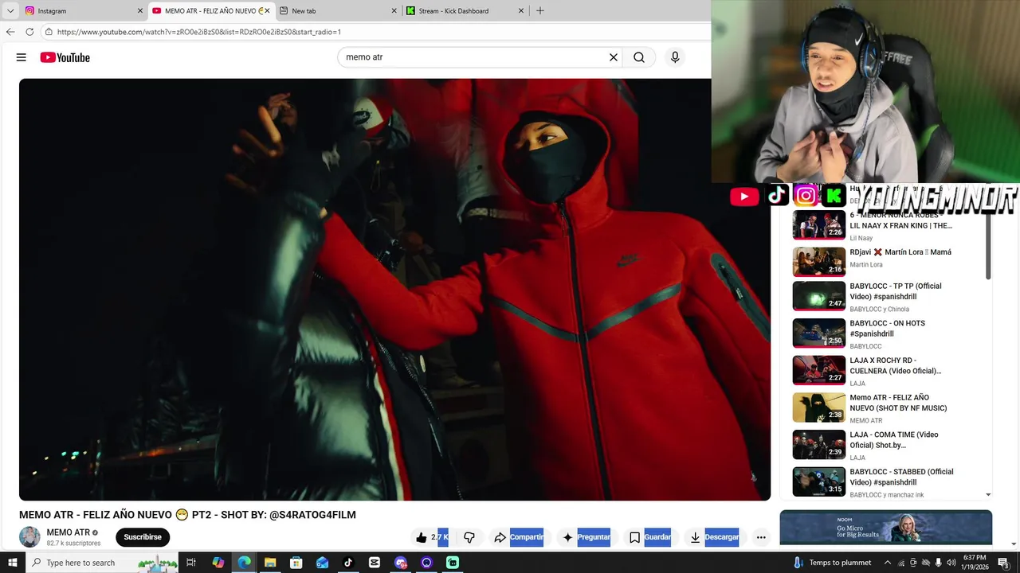Click the TikTok icon in stream overlay
Viewport: 1020px width, 573px height.
[778, 195]
